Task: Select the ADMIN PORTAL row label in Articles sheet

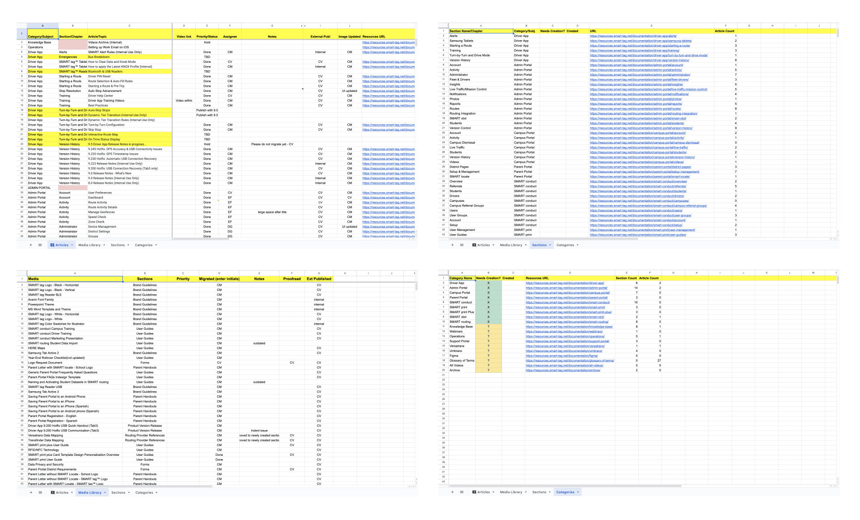Action: 42,188
